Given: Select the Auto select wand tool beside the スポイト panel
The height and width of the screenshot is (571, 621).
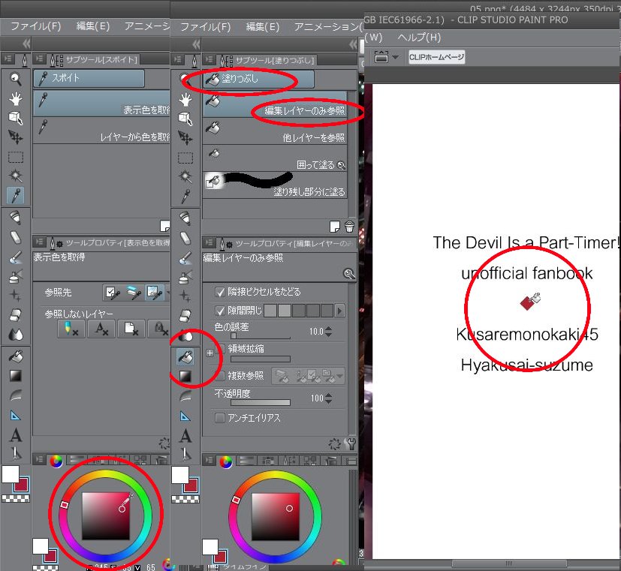Looking at the screenshot, I should coord(16,176).
